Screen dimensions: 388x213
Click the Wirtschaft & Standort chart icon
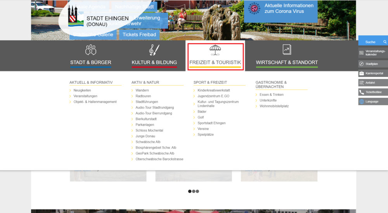click(x=287, y=50)
